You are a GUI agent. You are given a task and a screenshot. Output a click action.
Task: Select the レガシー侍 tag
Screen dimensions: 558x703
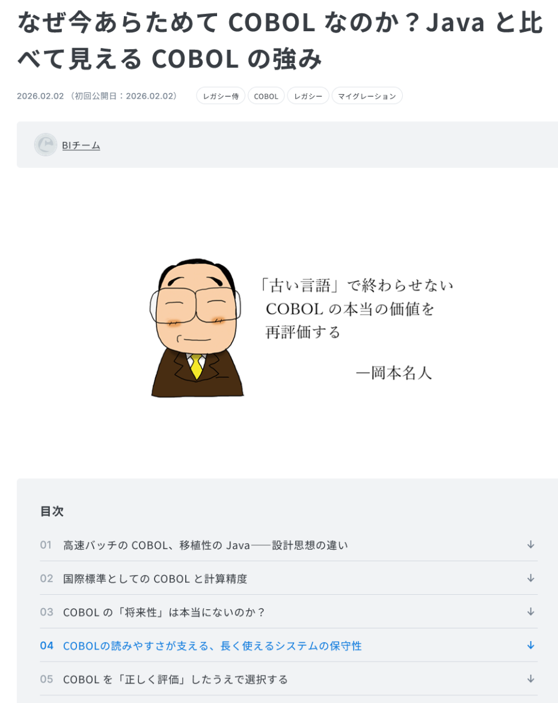221,96
